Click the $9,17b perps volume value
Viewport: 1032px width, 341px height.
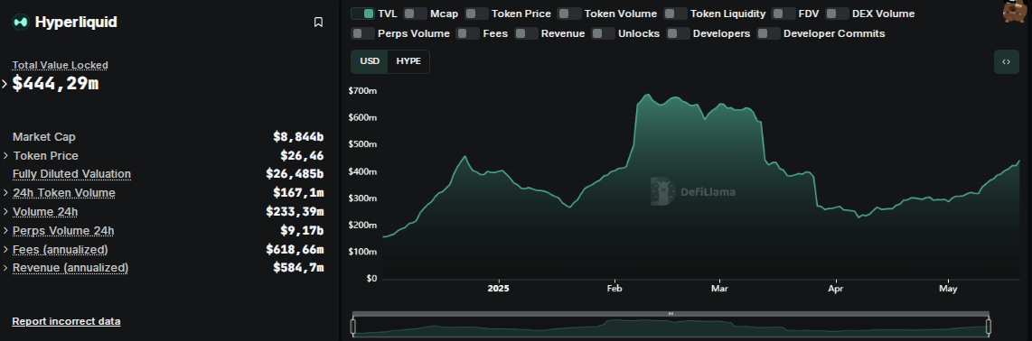pyautogui.click(x=302, y=231)
